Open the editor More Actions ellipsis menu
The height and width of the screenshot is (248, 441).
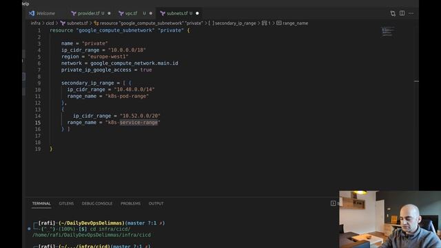click(411, 13)
